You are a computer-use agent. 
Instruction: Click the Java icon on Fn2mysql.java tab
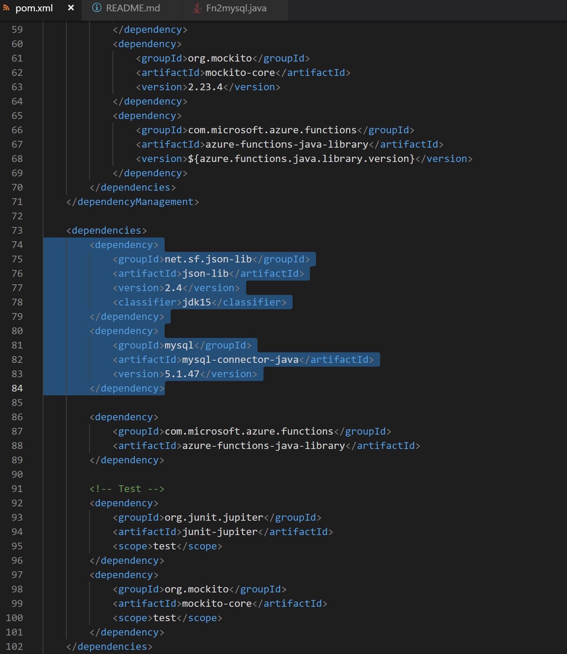pos(197,8)
